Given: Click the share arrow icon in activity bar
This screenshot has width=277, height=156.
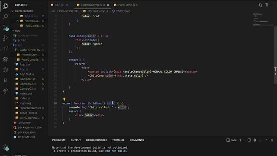Looking at the screenshot, I should point(5,91).
